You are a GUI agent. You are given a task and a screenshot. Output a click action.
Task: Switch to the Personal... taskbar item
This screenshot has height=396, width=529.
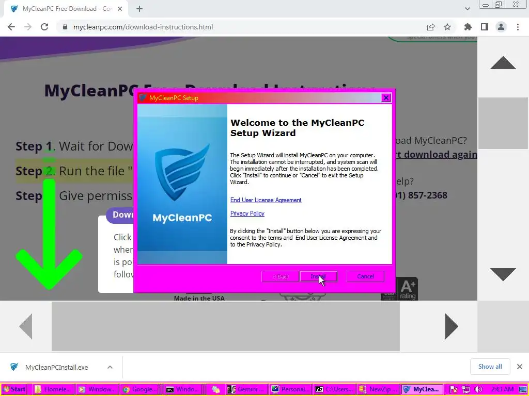pos(290,389)
